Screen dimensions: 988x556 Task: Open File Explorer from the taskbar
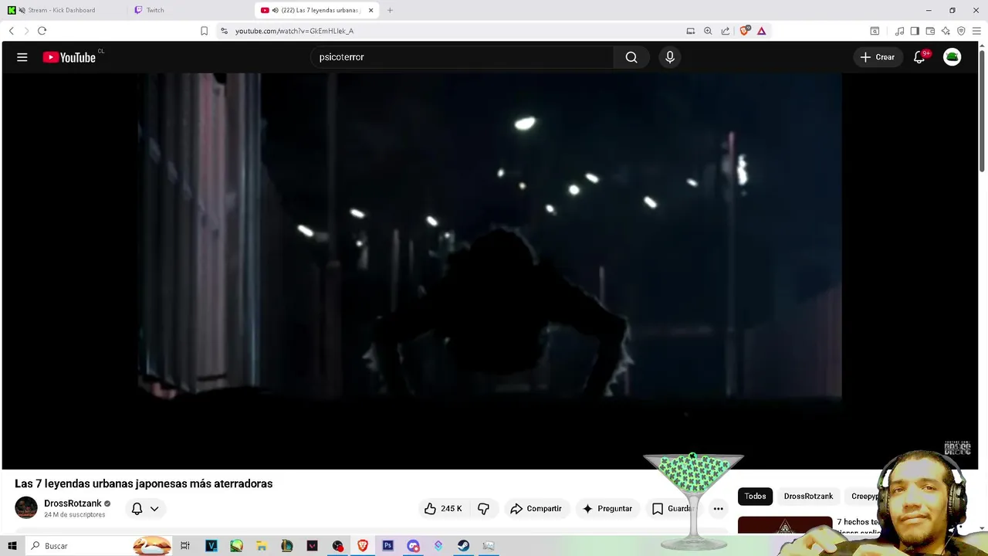click(262, 546)
